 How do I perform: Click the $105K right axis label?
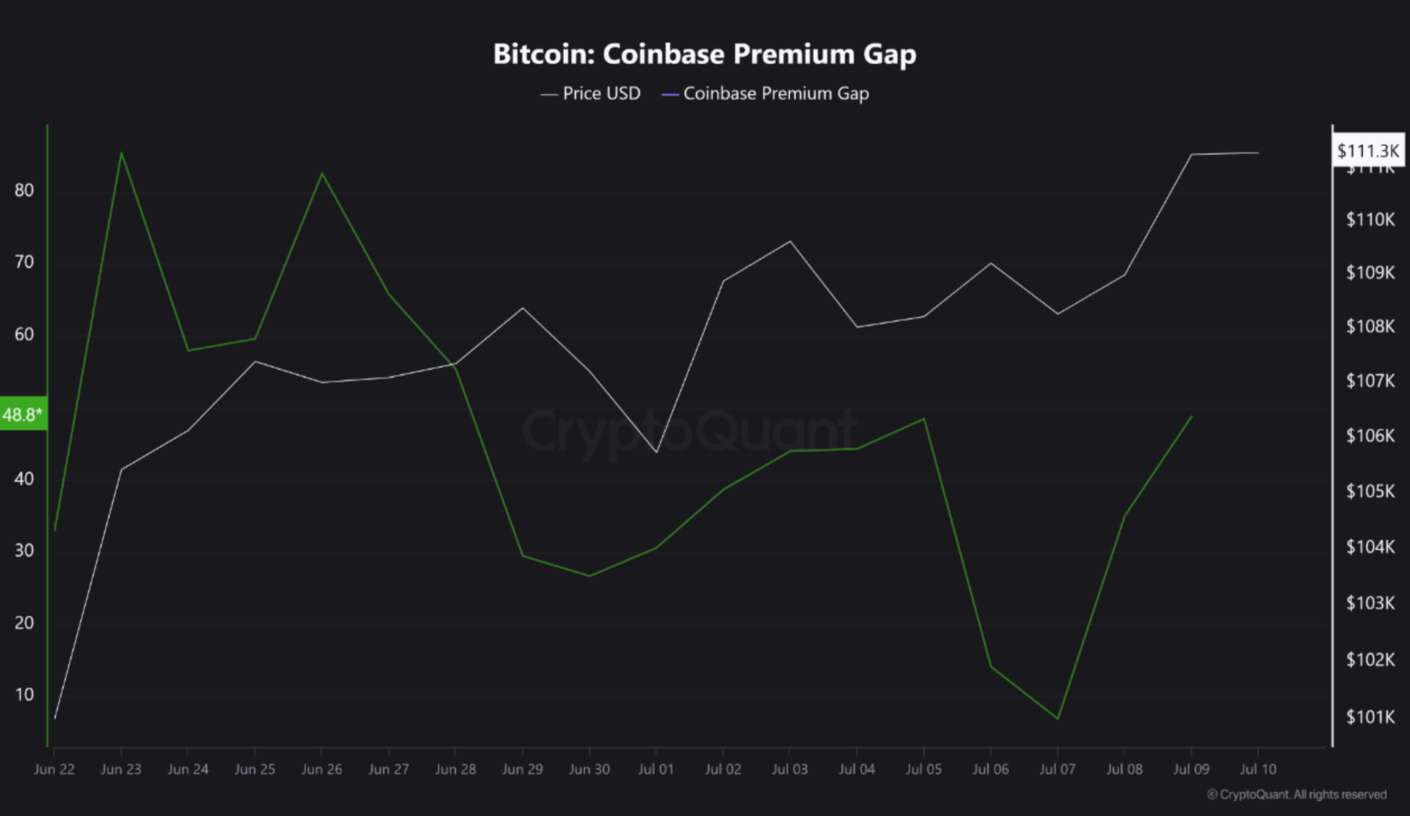tap(1370, 491)
